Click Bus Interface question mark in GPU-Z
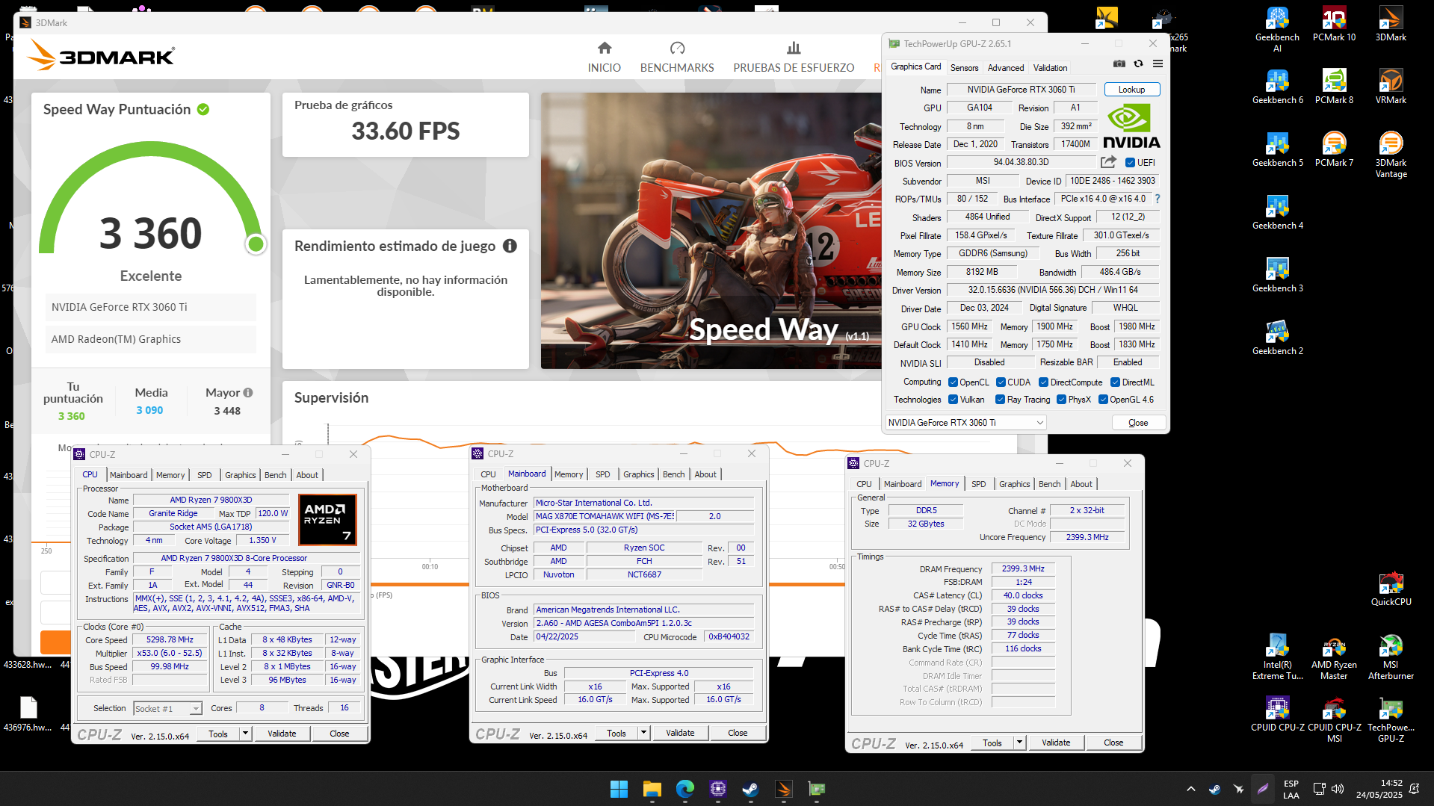Screen dimensions: 1434x806 point(1158,199)
